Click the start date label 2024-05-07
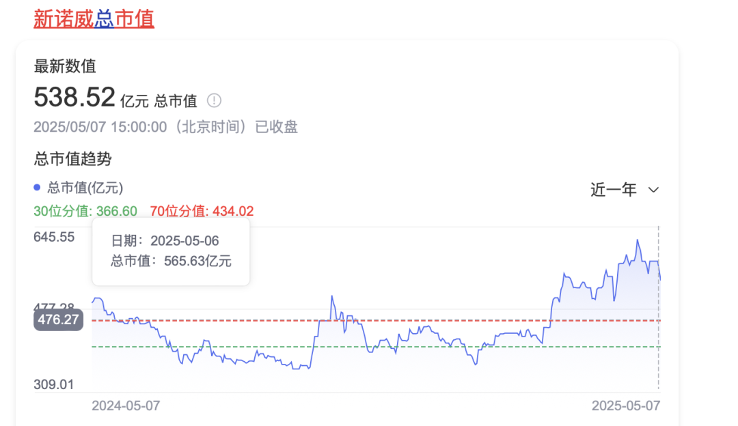This screenshot has height=426, width=738. tap(126, 406)
